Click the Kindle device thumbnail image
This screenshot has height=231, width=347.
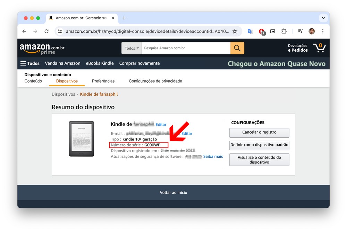point(82,139)
